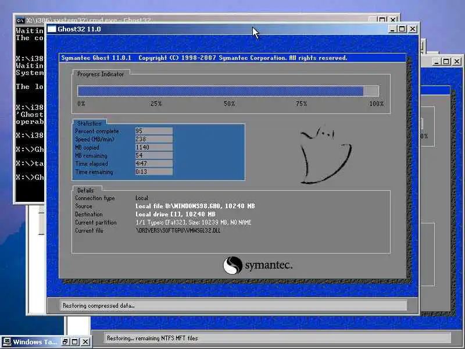The image size is (465, 349).
Task: Click the MB copied value 1140
Action: (154, 147)
